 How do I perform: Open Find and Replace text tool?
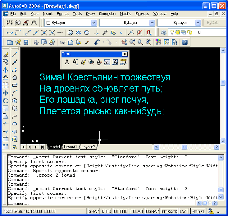tap(91, 63)
